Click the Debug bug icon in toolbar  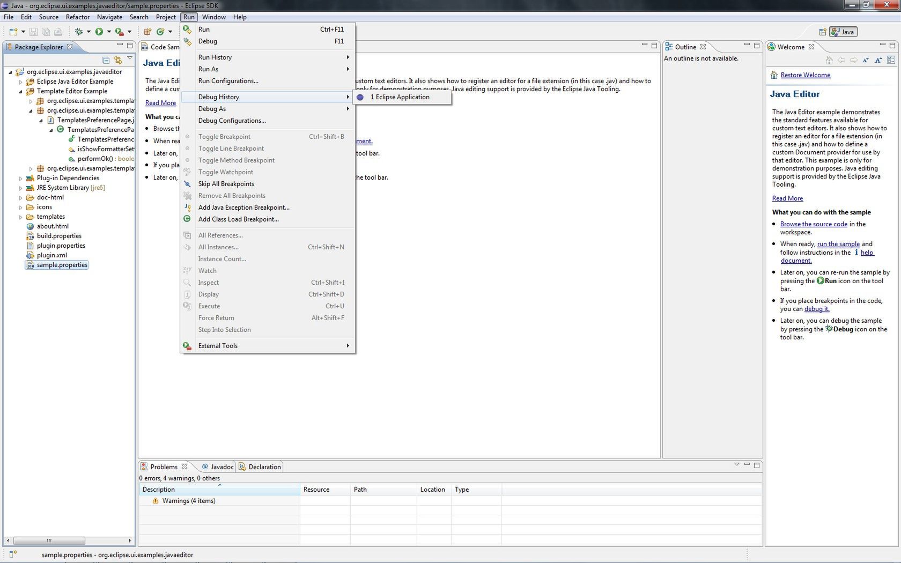coord(79,32)
